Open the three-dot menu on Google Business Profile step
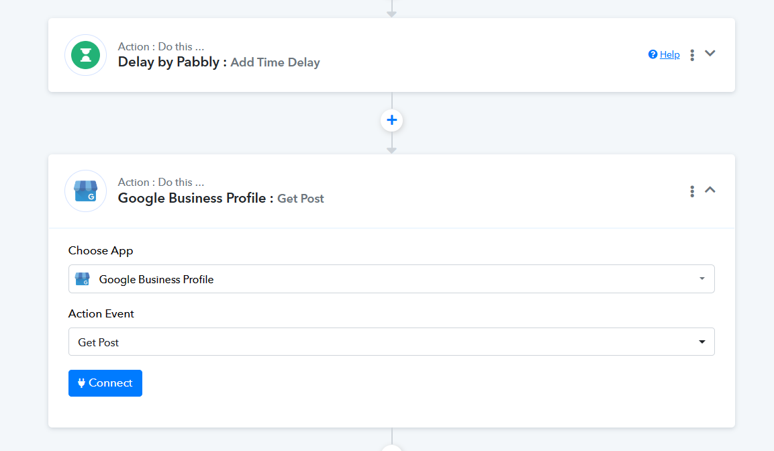774x451 pixels. tap(692, 191)
